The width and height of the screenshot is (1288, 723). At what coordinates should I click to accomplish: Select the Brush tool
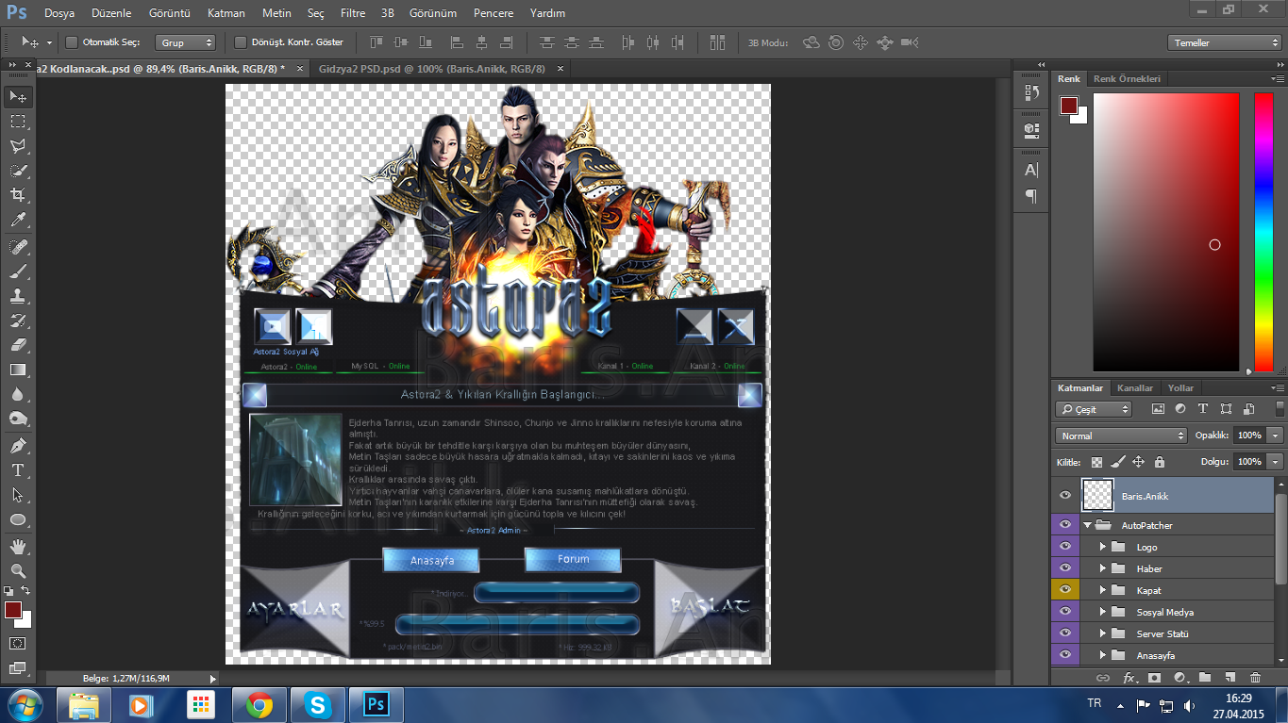coord(18,271)
